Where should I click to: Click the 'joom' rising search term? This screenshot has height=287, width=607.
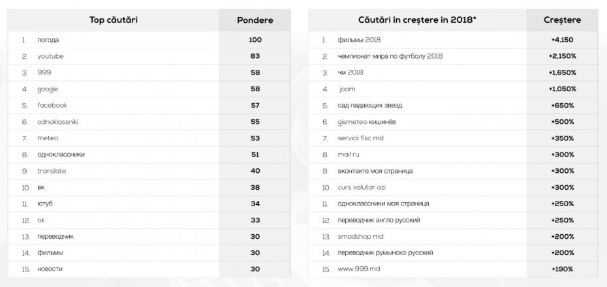coord(347,89)
